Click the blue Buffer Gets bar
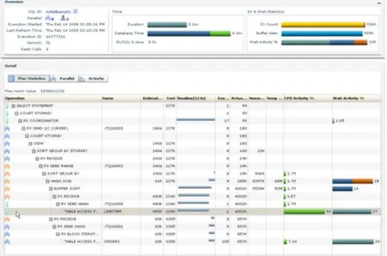The image size is (387, 256). tap(322, 33)
